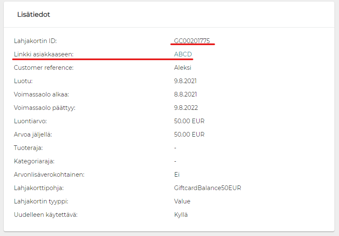The height and width of the screenshot is (236, 339).
Task: Click the Voimassaolo päättyy date 9.8.2022
Action: coord(186,108)
